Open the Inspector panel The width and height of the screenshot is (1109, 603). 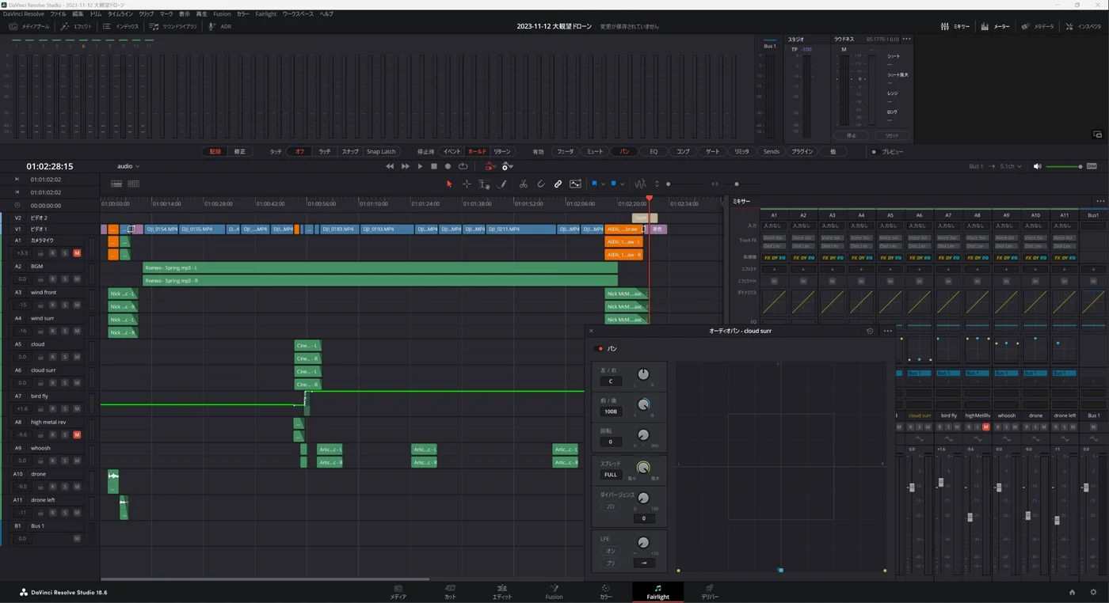pos(1084,26)
